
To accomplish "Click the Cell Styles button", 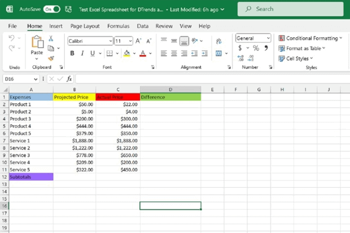I will (297, 59).
